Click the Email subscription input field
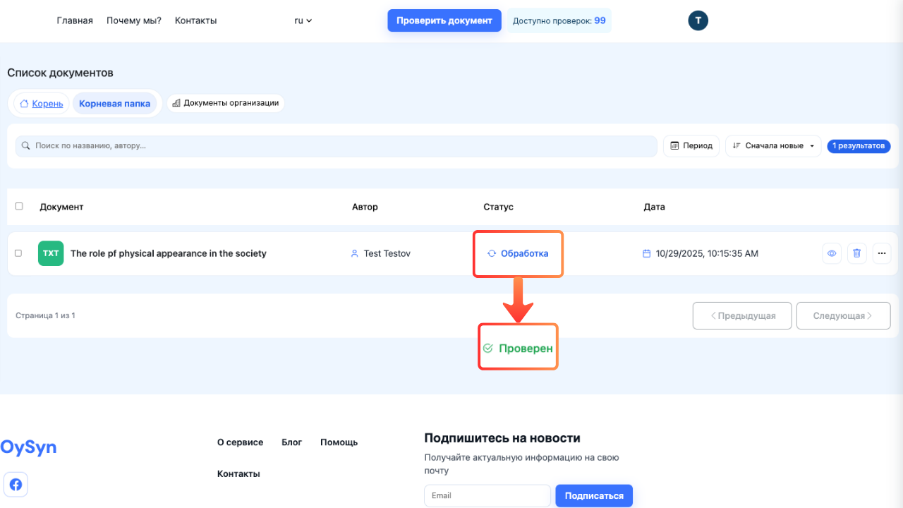The image size is (903, 508). (487, 495)
